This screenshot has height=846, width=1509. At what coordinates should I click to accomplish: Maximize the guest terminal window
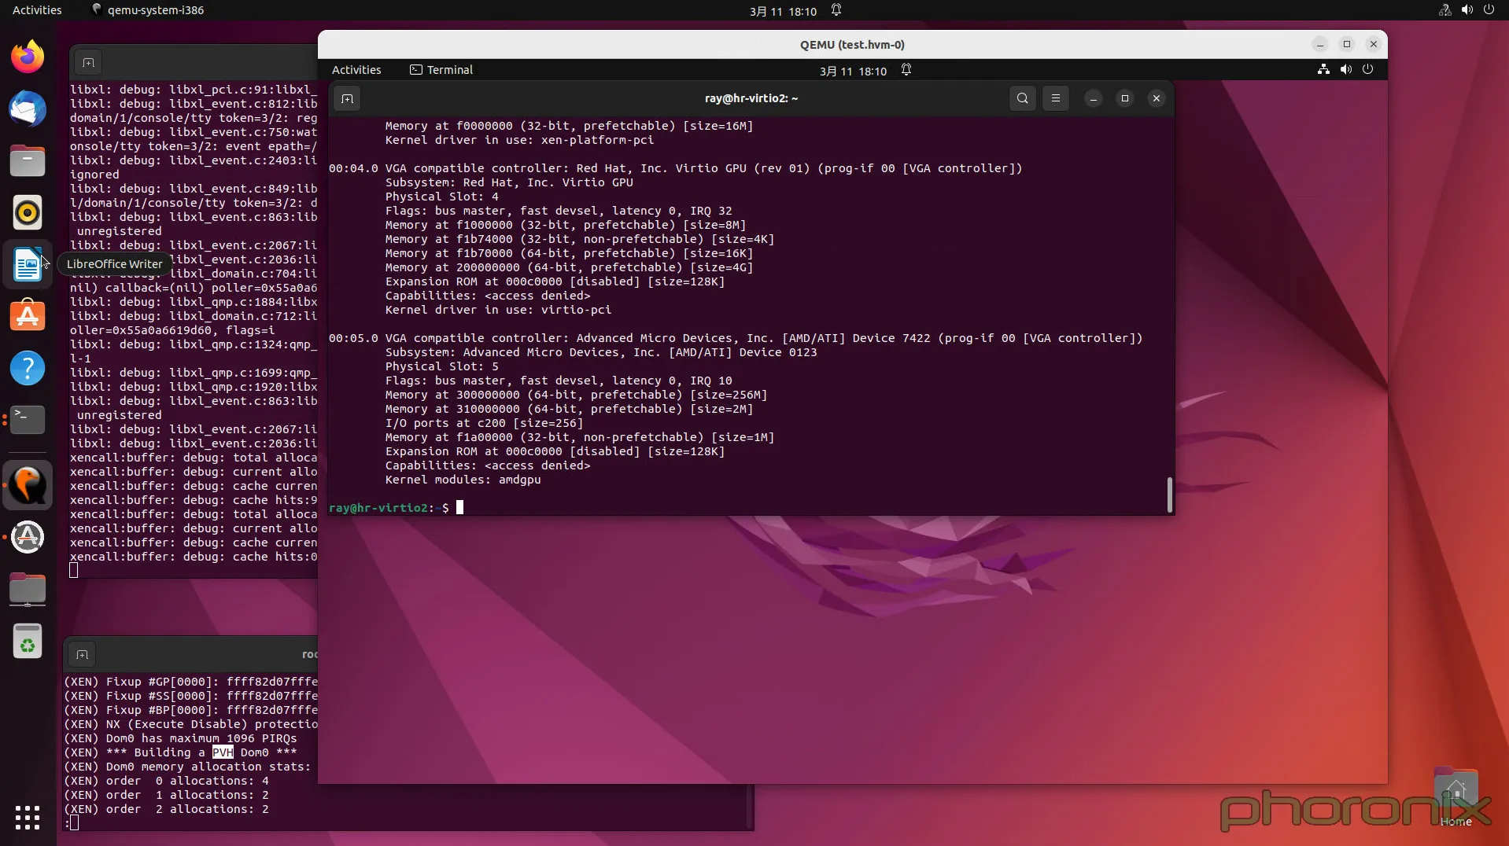[x=1124, y=98]
